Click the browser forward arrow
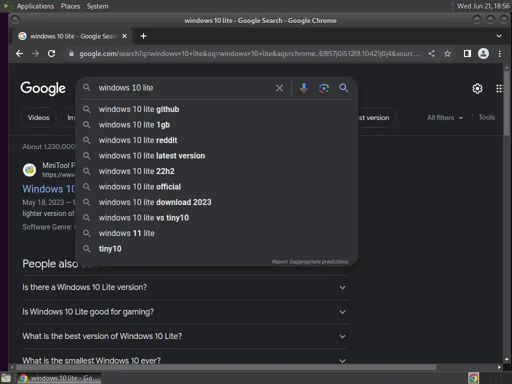Image resolution: width=512 pixels, height=384 pixels. pos(35,53)
